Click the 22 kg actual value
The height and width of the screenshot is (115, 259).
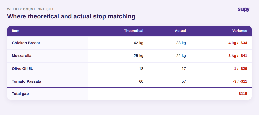tap(181, 56)
